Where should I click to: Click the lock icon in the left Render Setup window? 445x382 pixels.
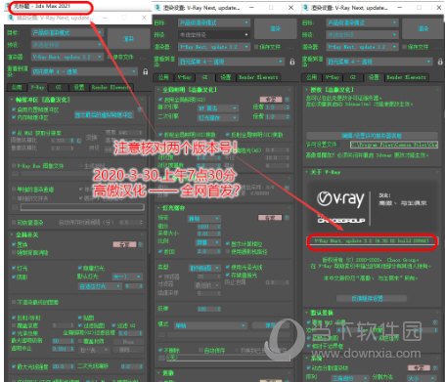point(146,71)
